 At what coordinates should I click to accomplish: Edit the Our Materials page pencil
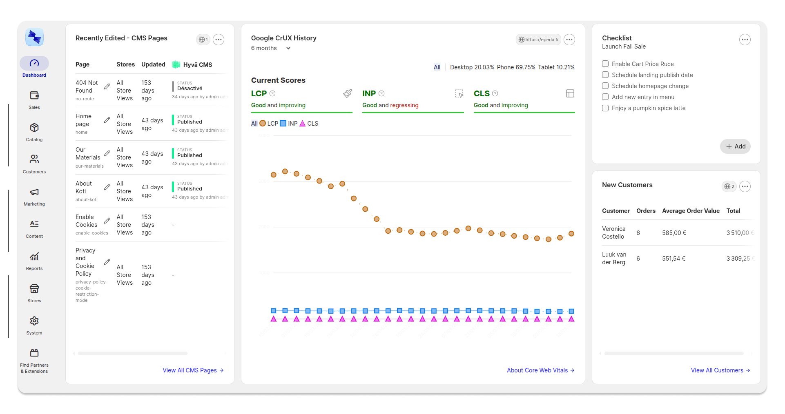pos(107,153)
